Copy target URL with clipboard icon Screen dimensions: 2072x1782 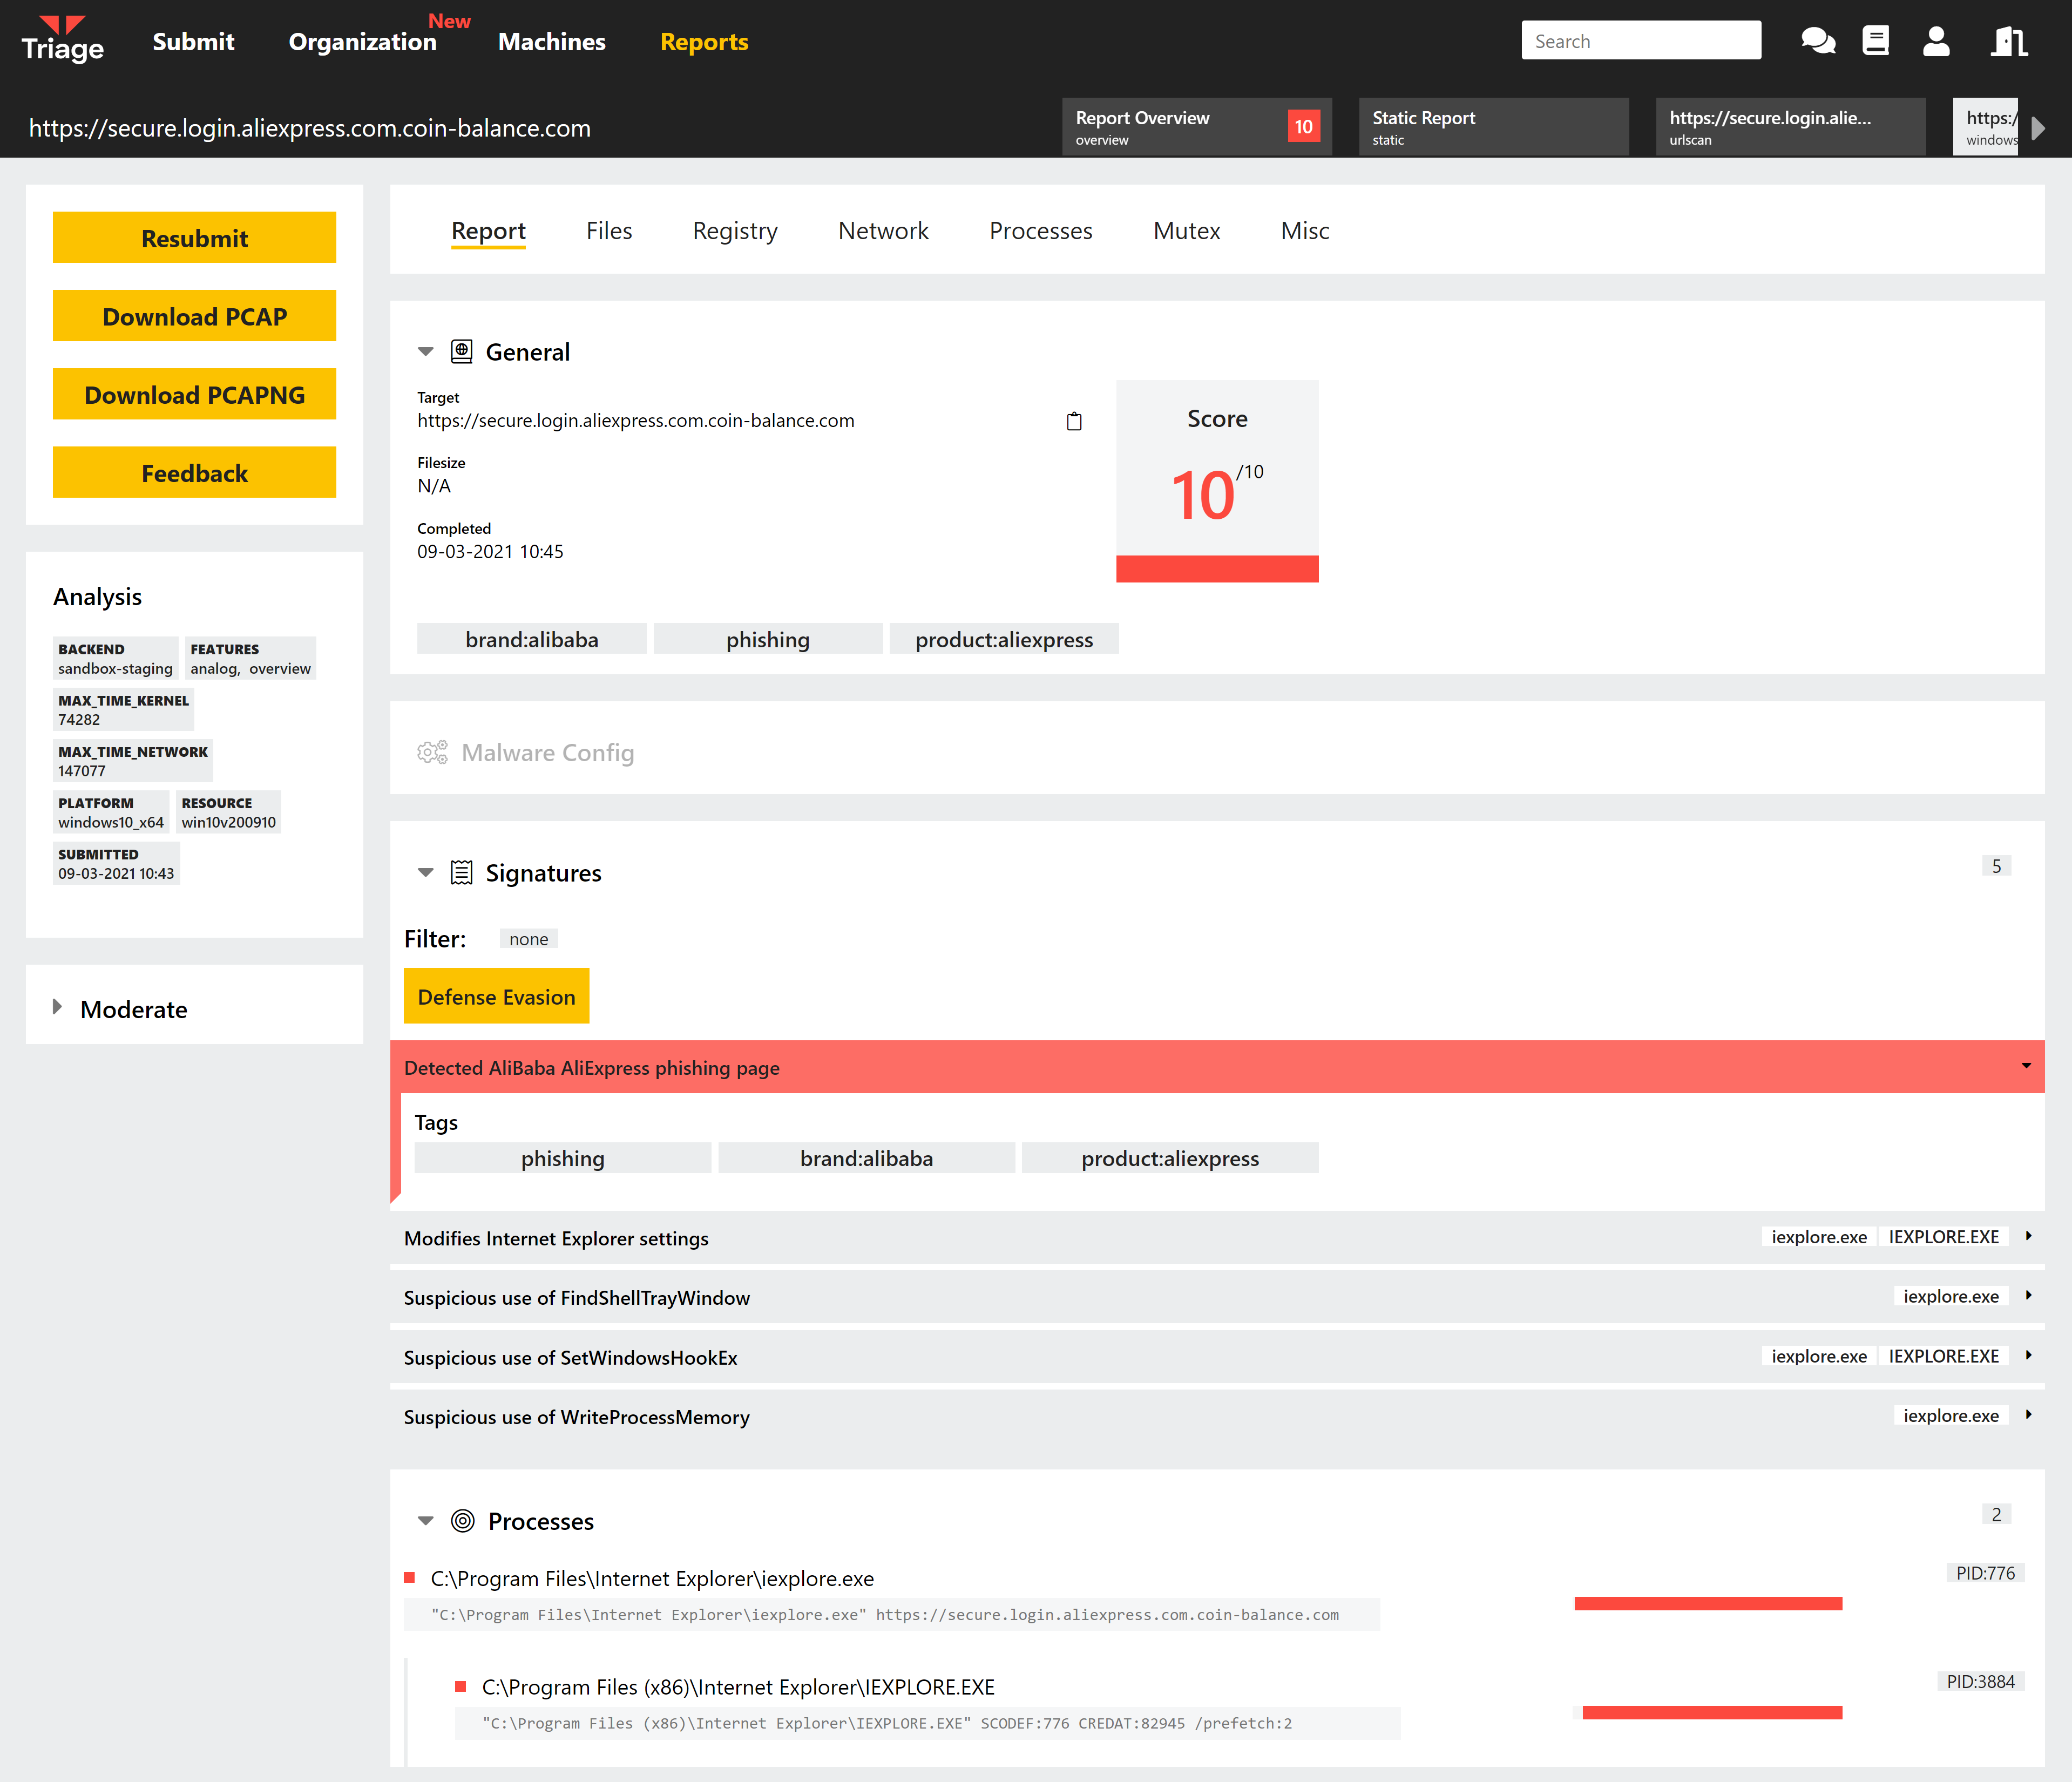tap(1074, 421)
